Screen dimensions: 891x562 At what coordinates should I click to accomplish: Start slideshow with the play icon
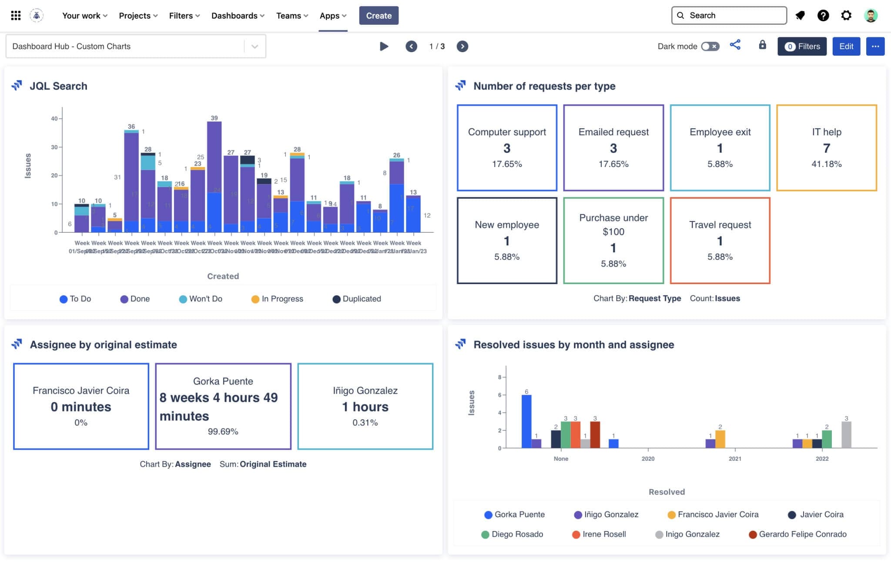click(384, 46)
